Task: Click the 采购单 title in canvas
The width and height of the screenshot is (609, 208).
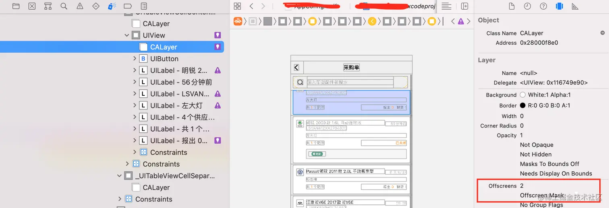Action: point(351,68)
